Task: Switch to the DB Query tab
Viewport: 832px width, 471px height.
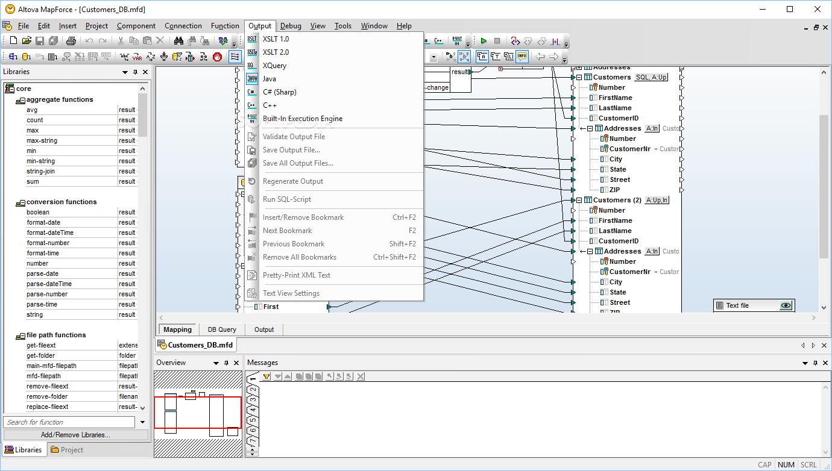Action: click(x=221, y=329)
